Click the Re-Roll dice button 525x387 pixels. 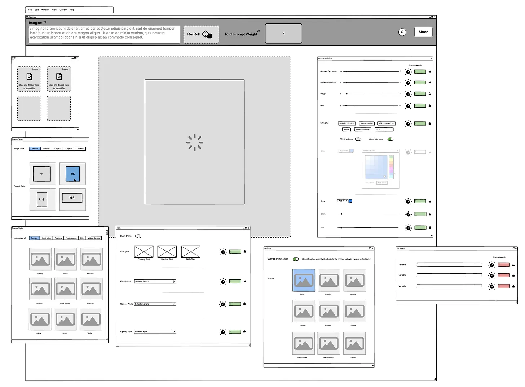(201, 34)
